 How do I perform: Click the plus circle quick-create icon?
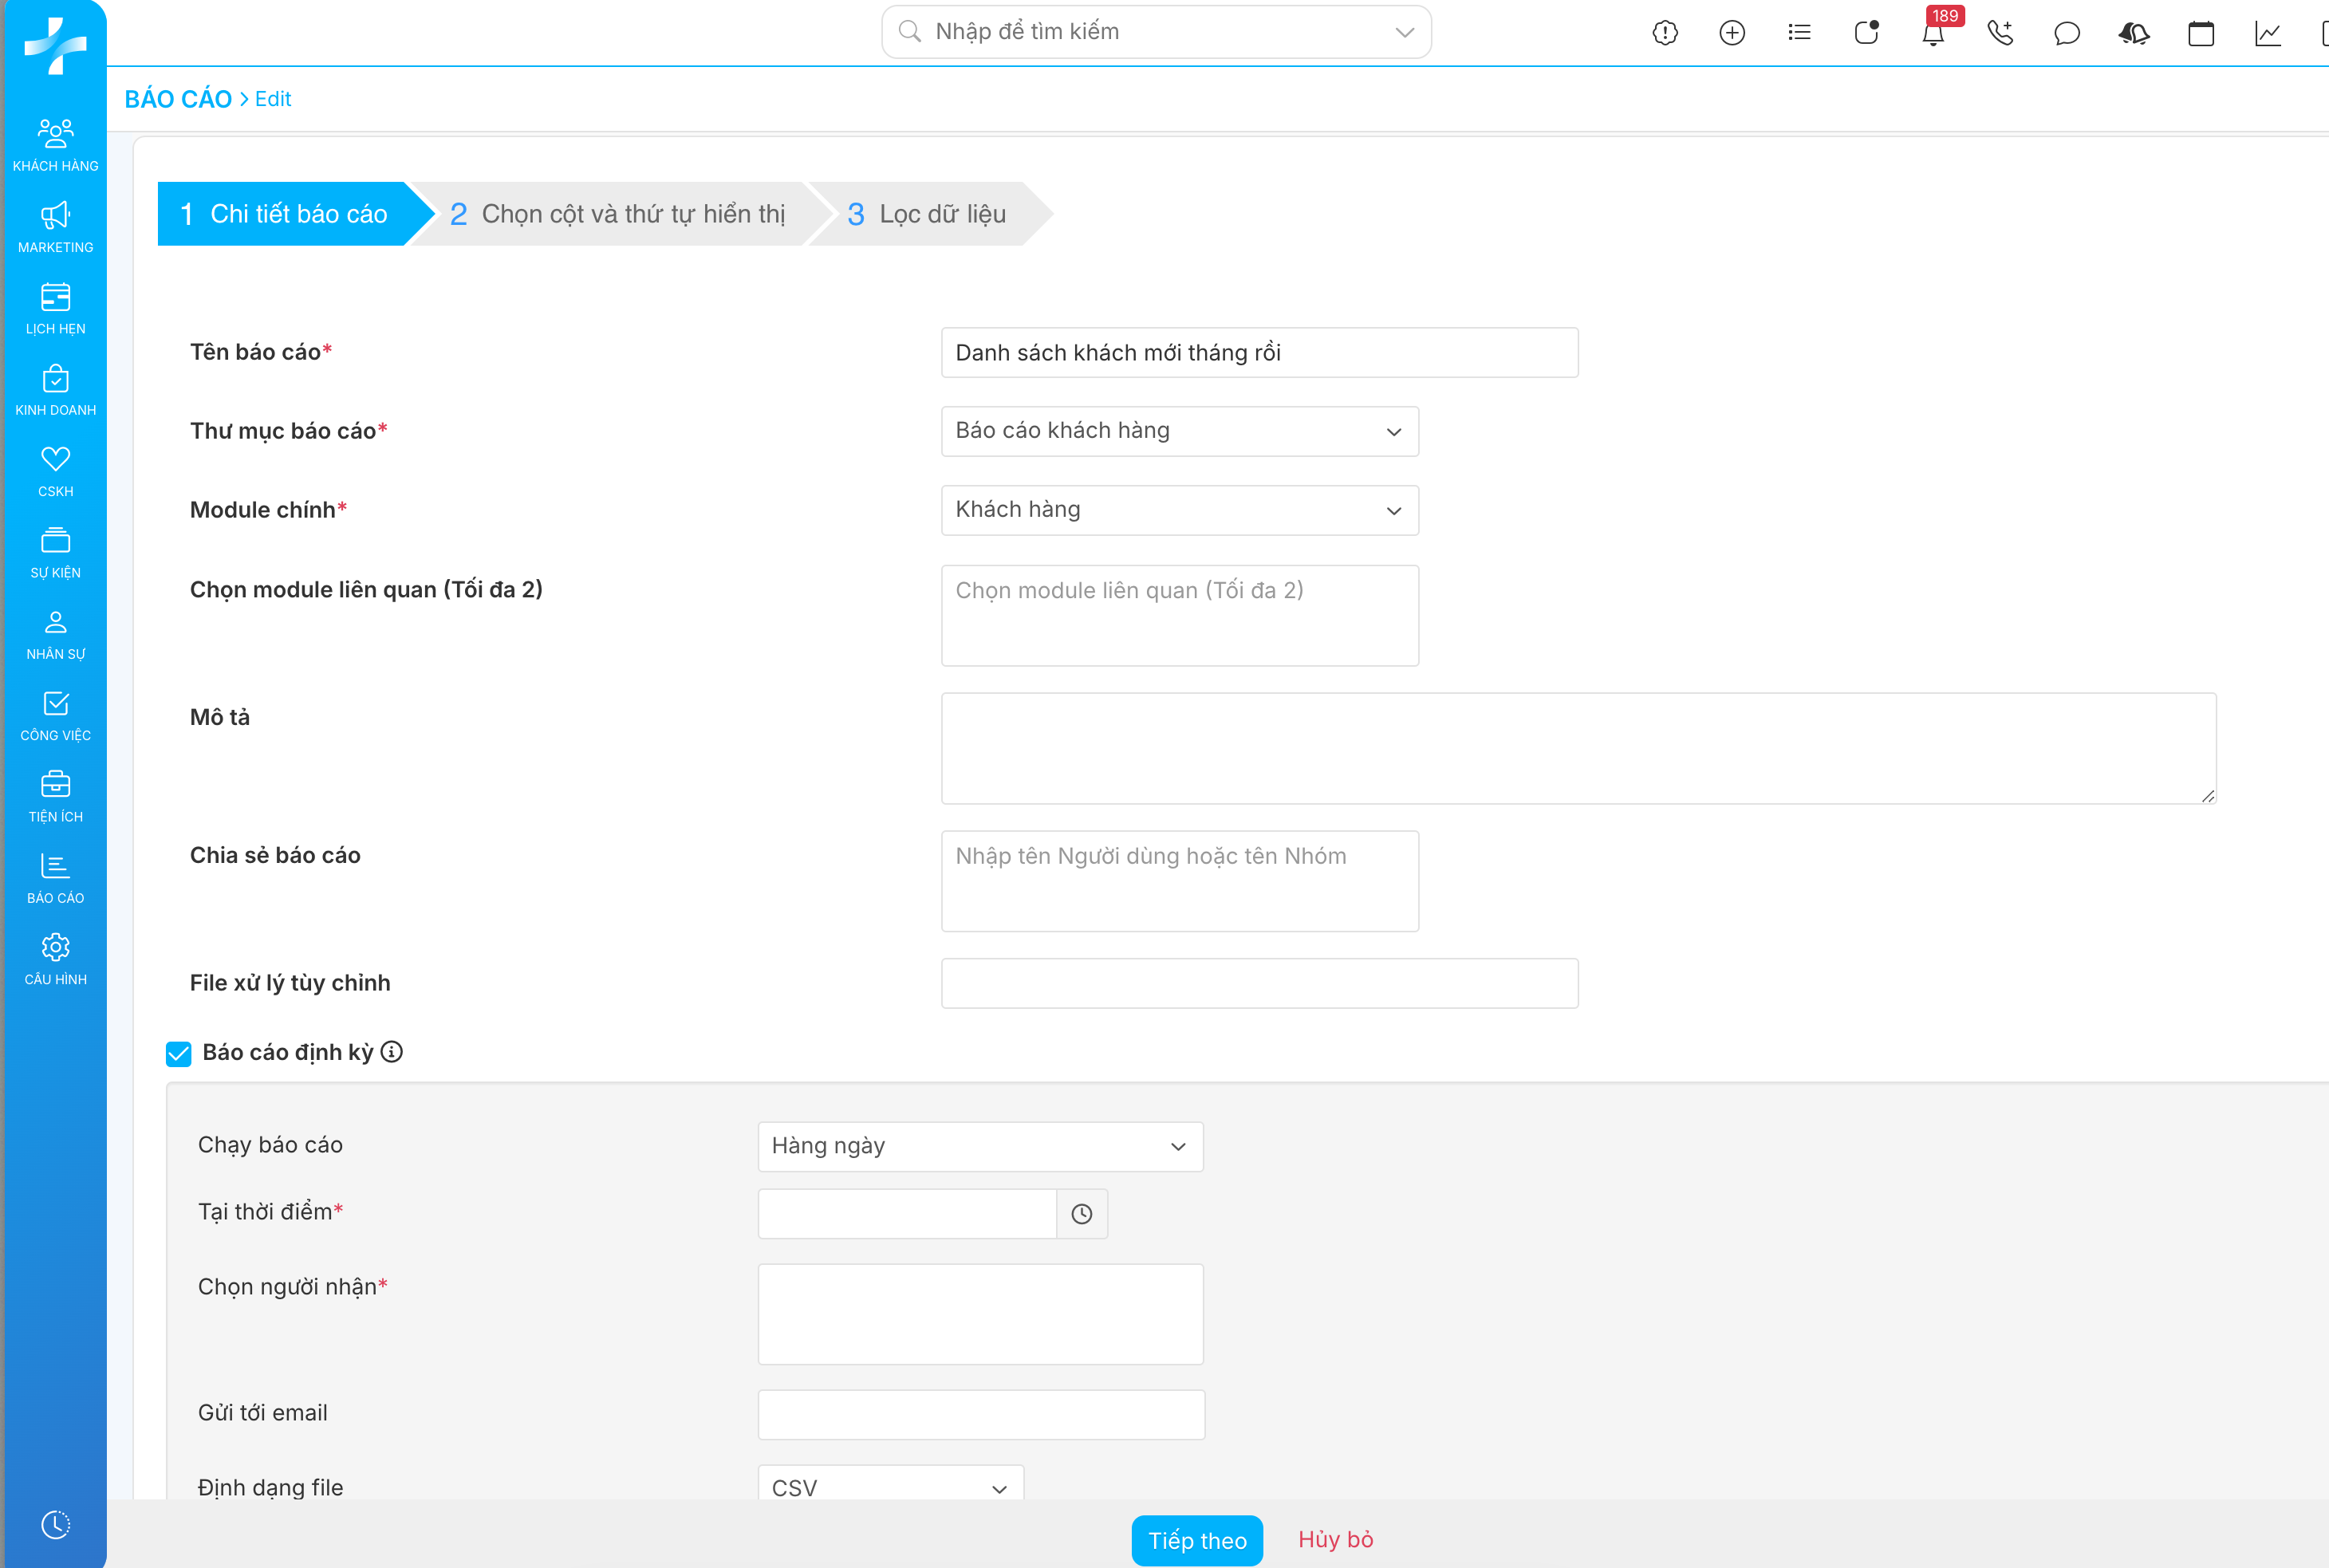coord(1731,33)
